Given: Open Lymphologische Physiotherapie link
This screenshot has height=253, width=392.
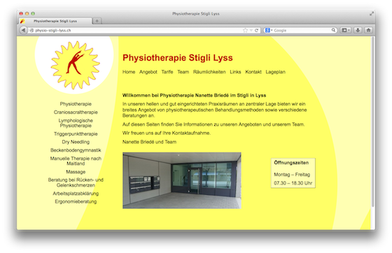Looking at the screenshot, I should [76, 123].
